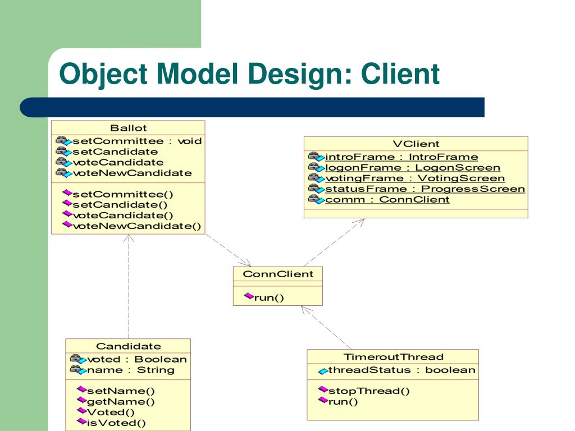The width and height of the screenshot is (575, 431).
Task: Select the Ballot 'voteCandidate' attribute text
Action: click(118, 162)
